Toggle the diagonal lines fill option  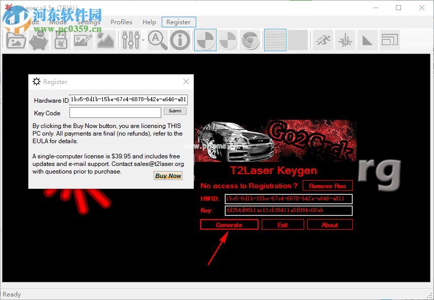[x=297, y=40]
